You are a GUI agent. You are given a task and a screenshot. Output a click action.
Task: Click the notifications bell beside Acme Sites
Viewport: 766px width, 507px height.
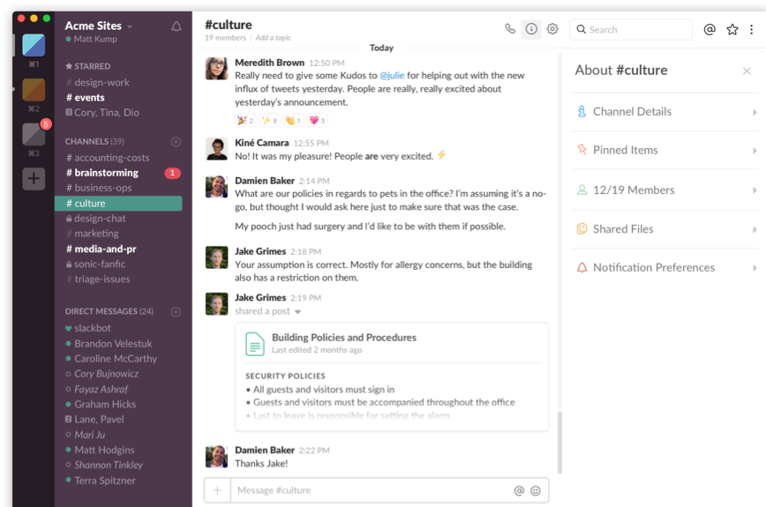pyautogui.click(x=176, y=26)
